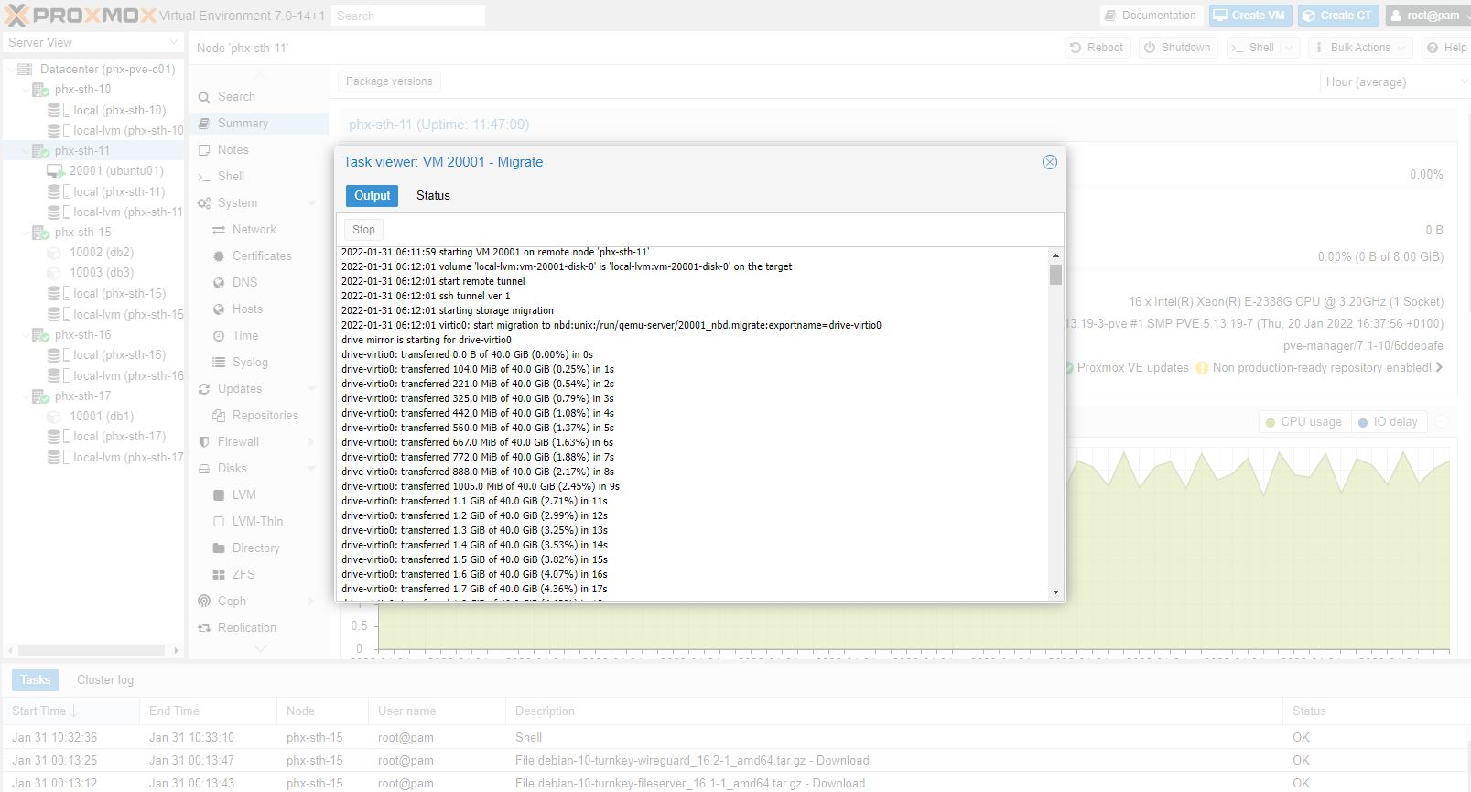1471x792 pixels.
Task: Click the Package versions button
Action: 389,81
